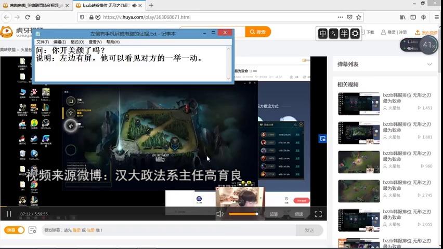Open danmaku settings icon beside toggle
This screenshot has height=249, width=443.
pyautogui.click(x=32, y=230)
